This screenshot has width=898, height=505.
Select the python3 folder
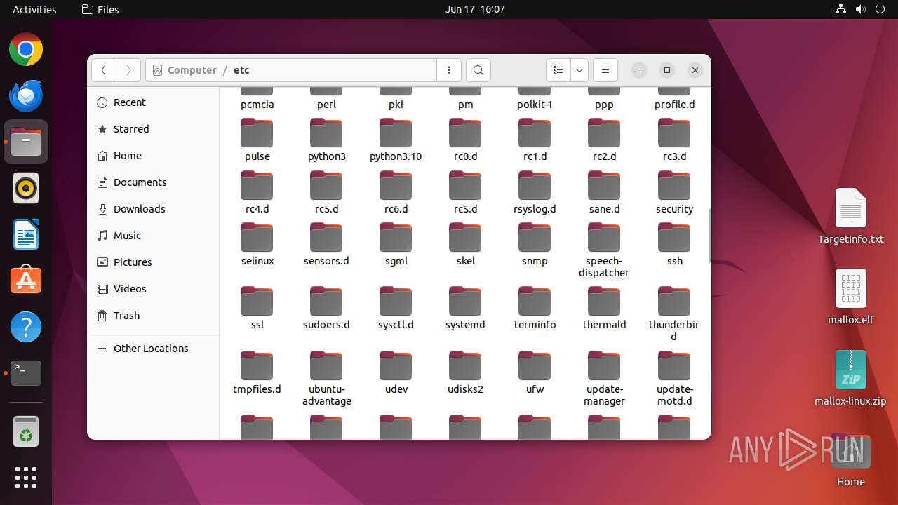coord(326,141)
